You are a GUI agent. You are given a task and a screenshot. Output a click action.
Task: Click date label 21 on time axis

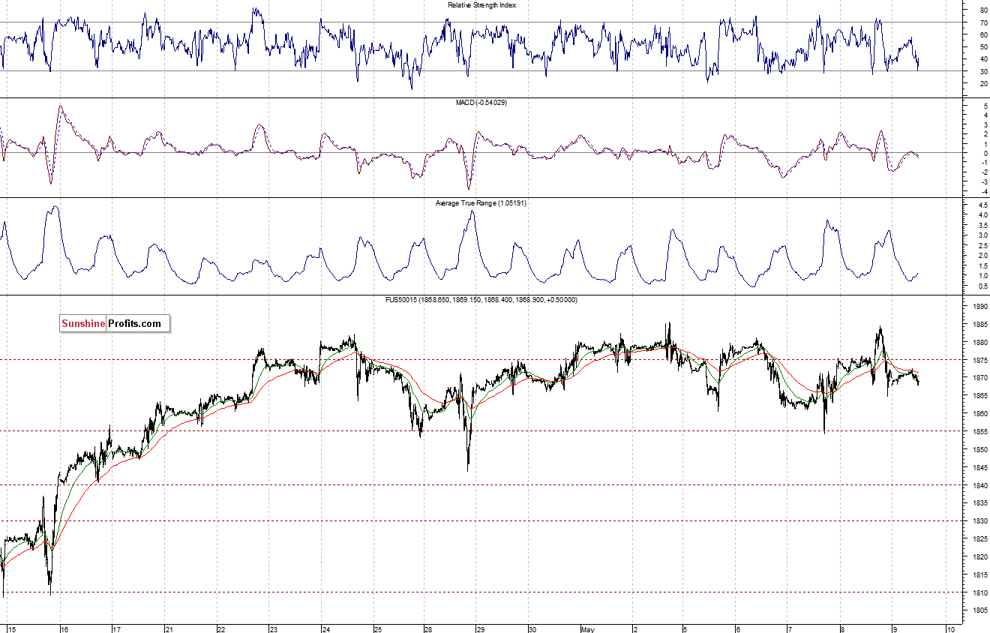tap(169, 628)
